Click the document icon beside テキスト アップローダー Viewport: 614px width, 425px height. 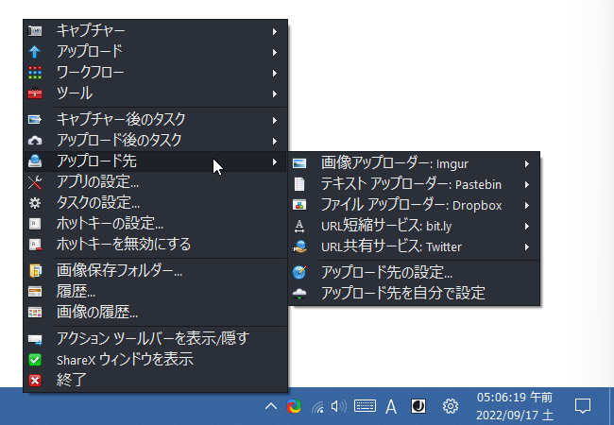point(299,184)
